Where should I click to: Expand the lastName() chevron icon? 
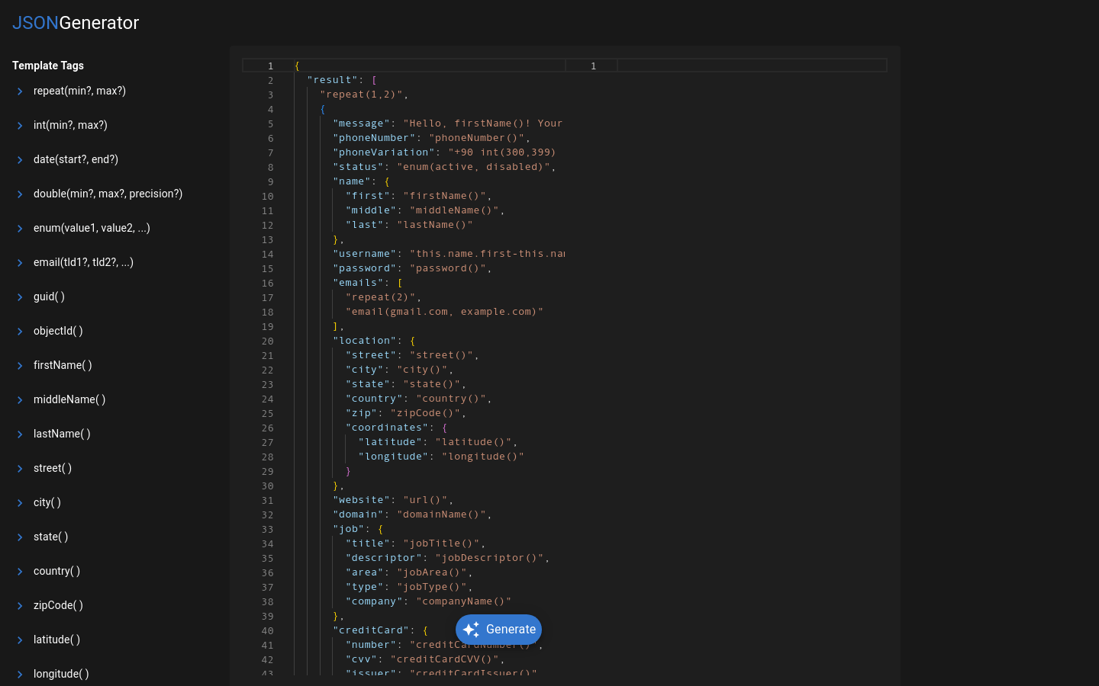pyautogui.click(x=20, y=434)
